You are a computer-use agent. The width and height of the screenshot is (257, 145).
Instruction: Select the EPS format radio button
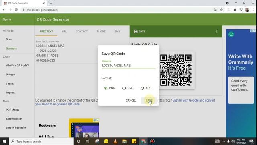[142, 88]
